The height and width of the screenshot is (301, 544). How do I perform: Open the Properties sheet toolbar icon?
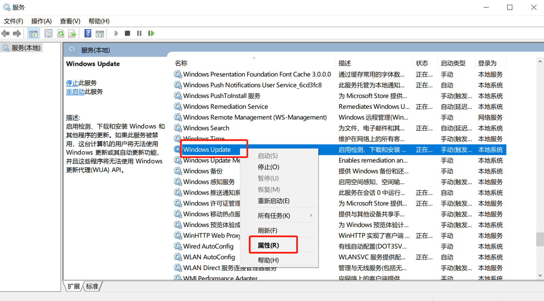(48, 33)
